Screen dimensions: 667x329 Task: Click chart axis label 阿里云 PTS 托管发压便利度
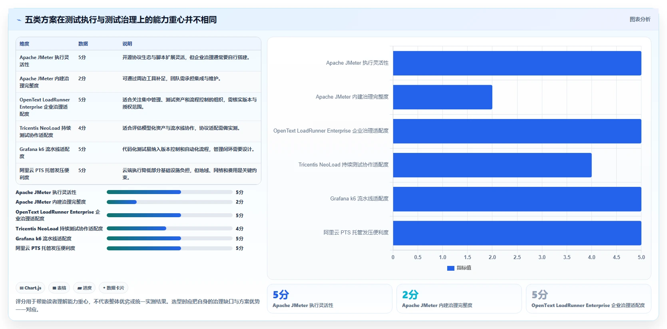[356, 232]
